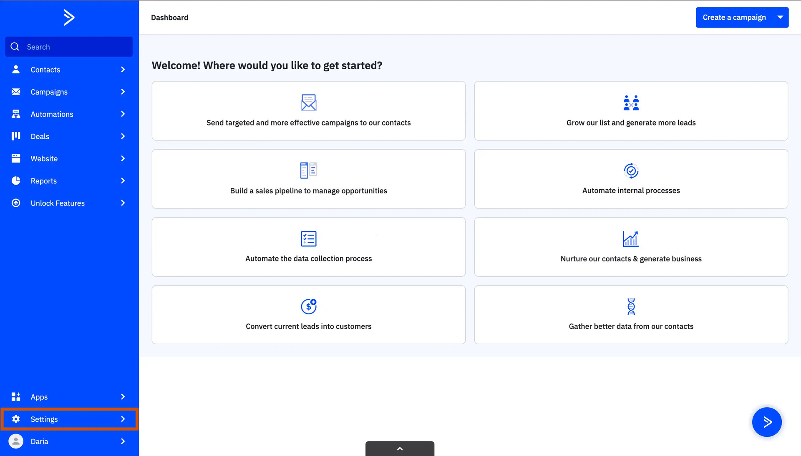The image size is (801, 456).
Task: Select the Dashboard heading tab
Action: click(169, 17)
